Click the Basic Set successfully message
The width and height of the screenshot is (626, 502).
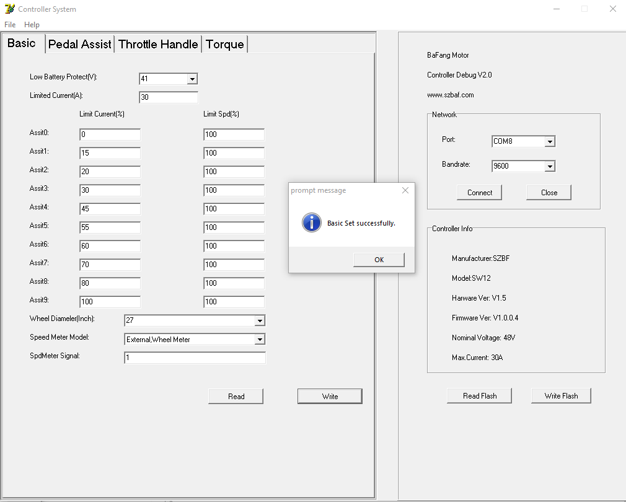(x=361, y=223)
